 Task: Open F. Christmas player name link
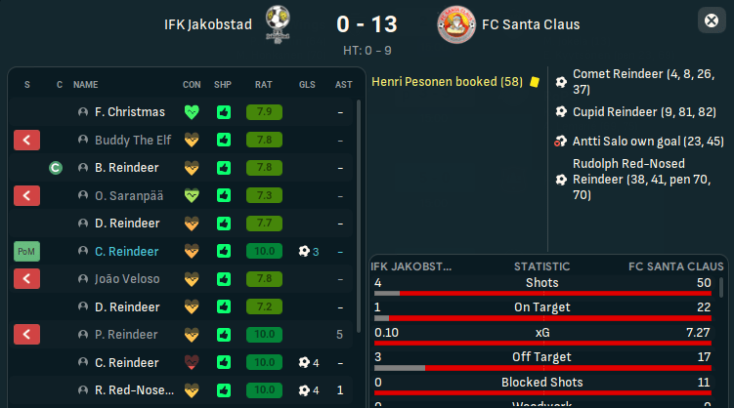(x=130, y=112)
